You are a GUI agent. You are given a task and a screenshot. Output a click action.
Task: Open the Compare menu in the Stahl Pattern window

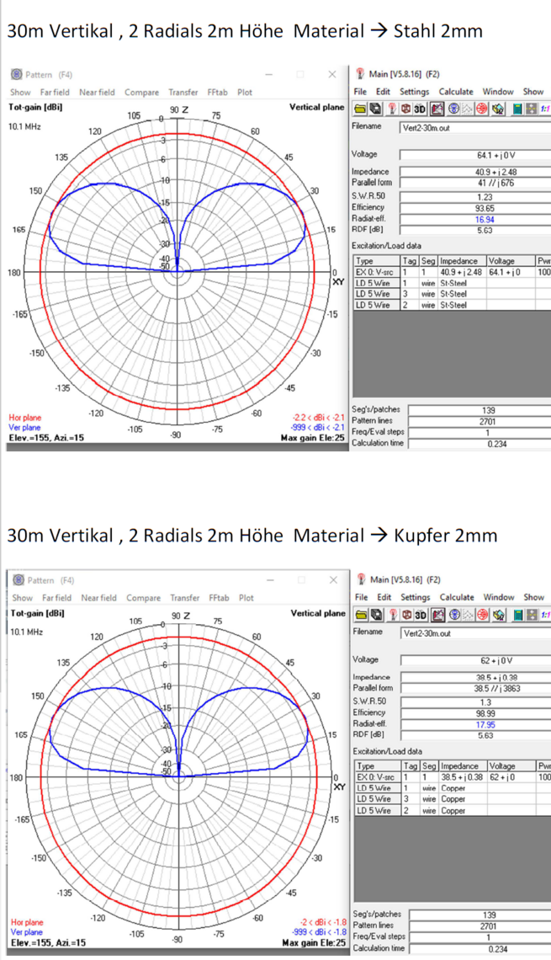click(x=141, y=92)
